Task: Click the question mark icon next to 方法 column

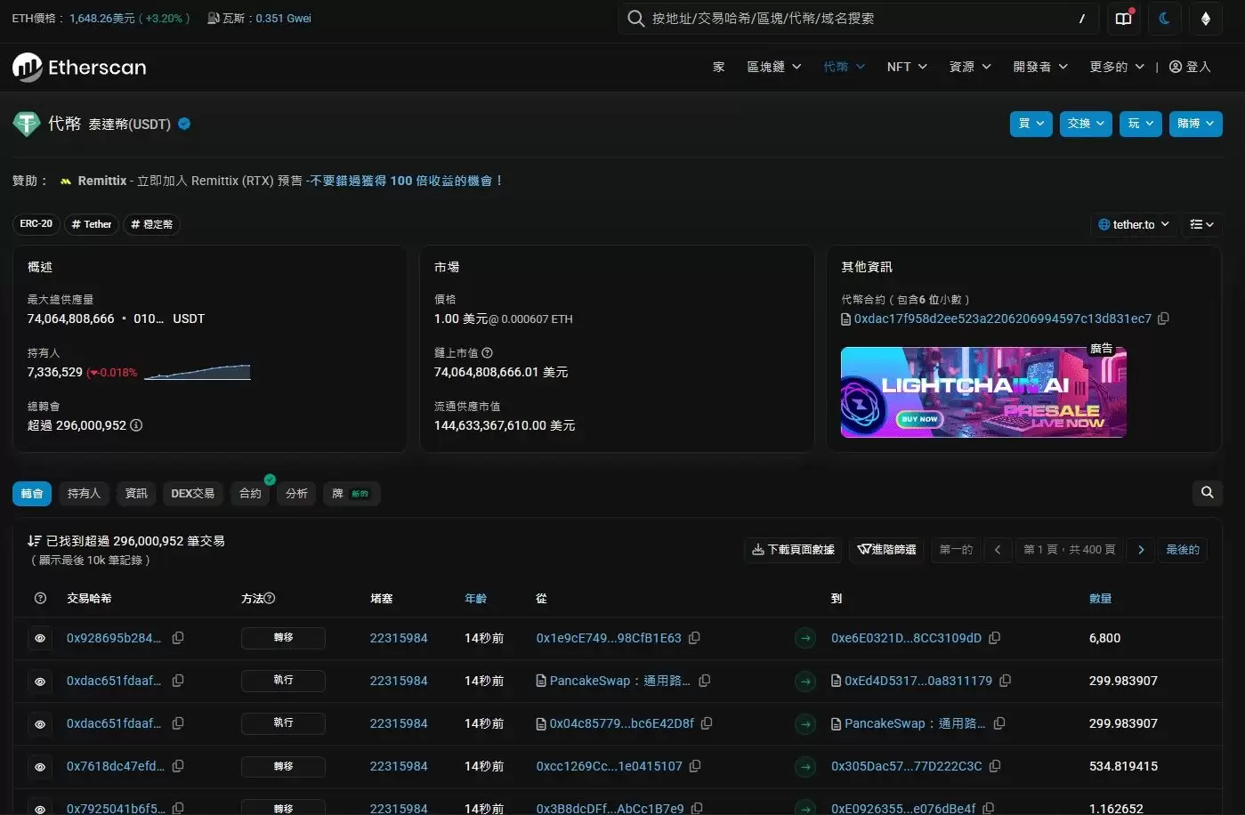Action: tap(269, 598)
